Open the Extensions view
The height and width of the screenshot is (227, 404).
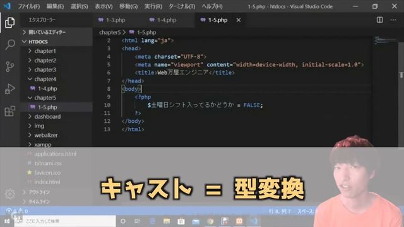tap(10, 111)
